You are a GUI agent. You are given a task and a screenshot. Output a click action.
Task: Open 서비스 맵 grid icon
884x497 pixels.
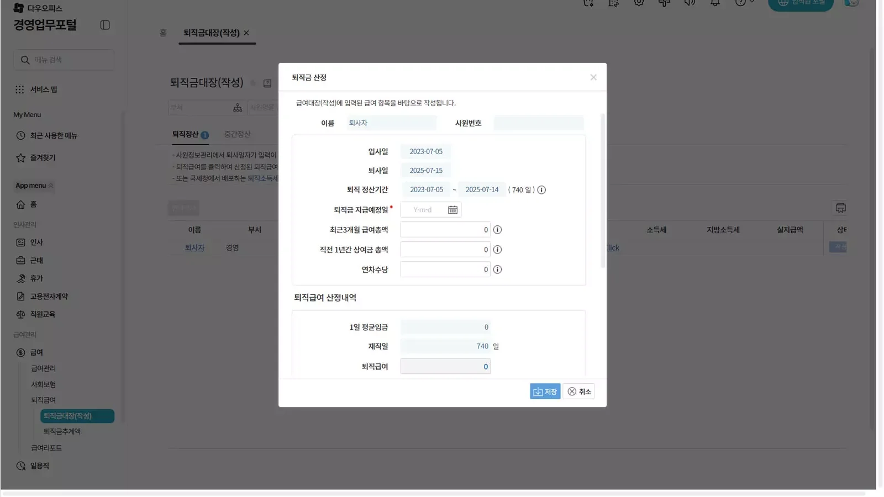click(x=20, y=89)
